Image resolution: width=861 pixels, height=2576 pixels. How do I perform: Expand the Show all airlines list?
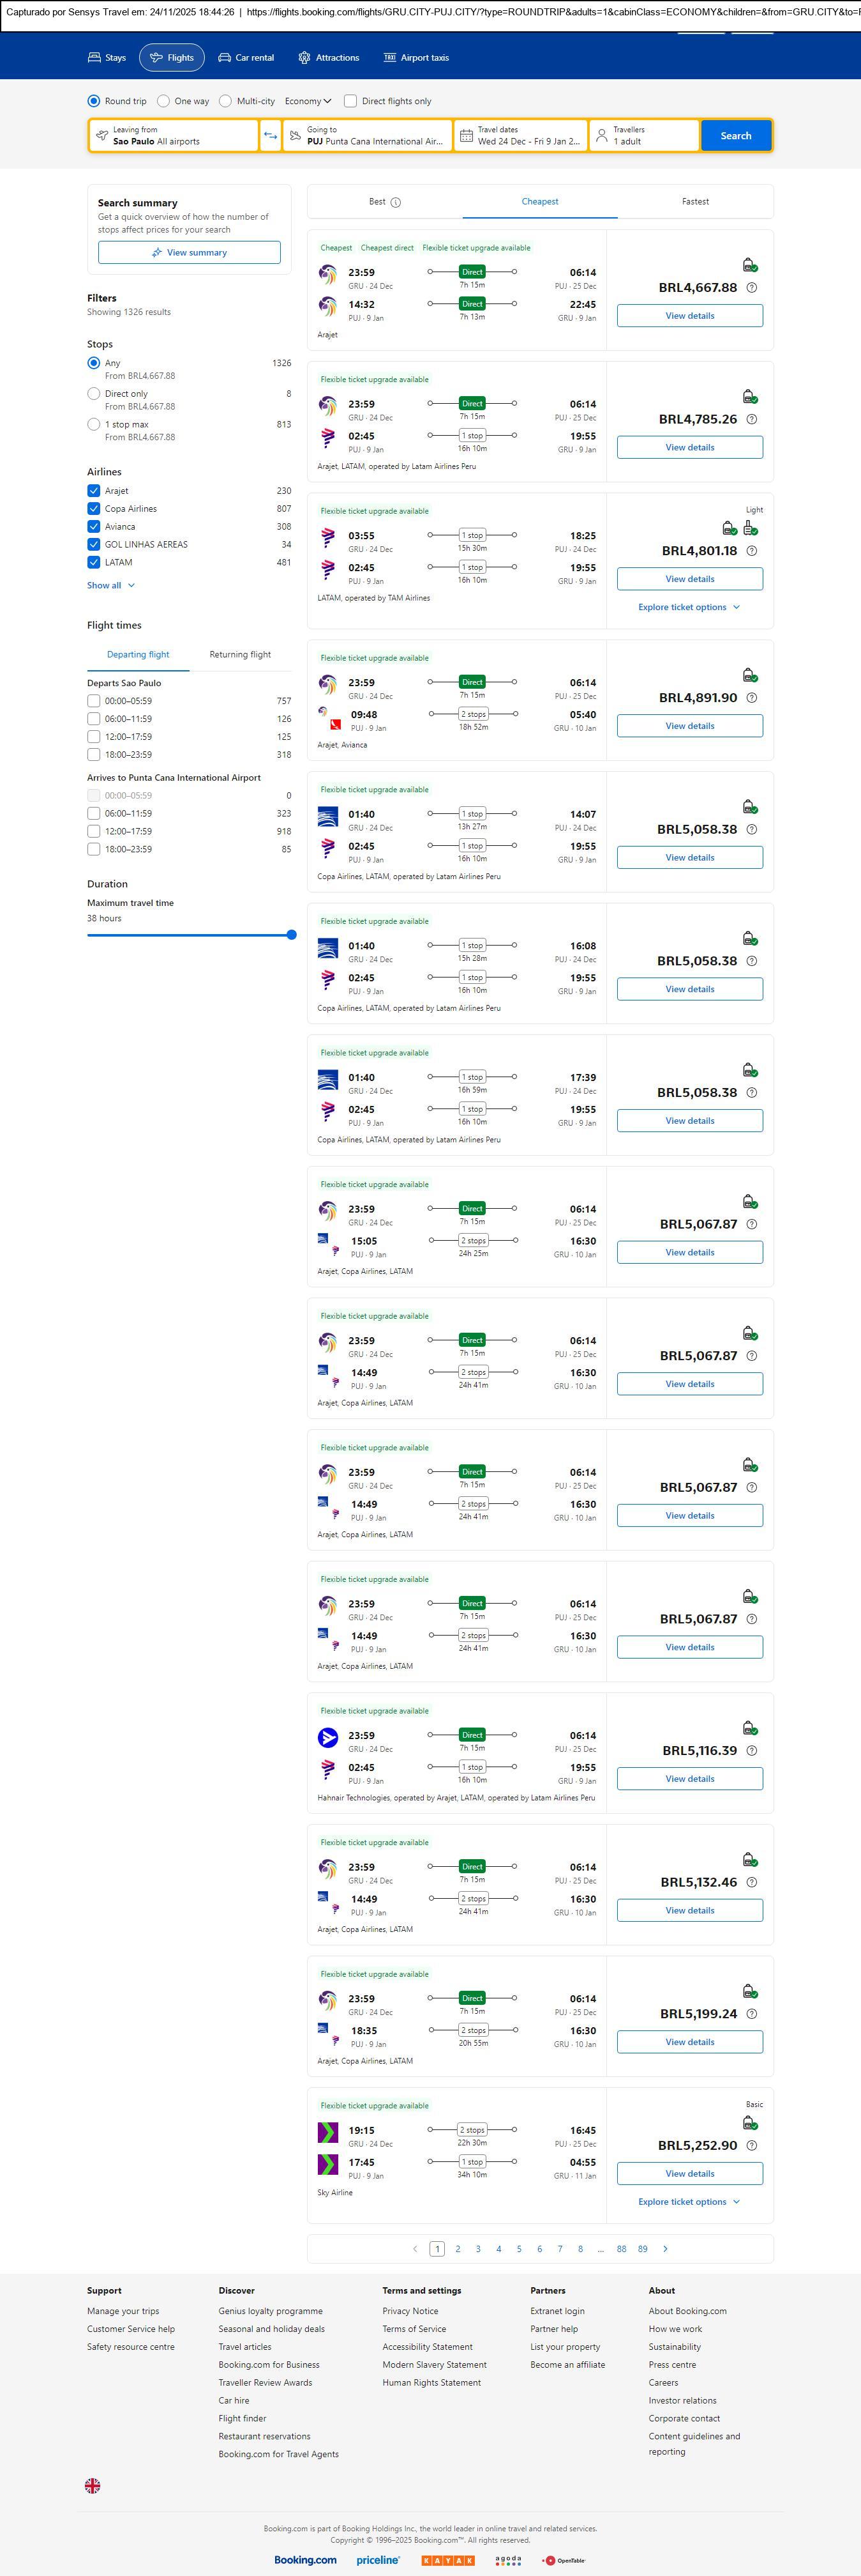point(110,586)
